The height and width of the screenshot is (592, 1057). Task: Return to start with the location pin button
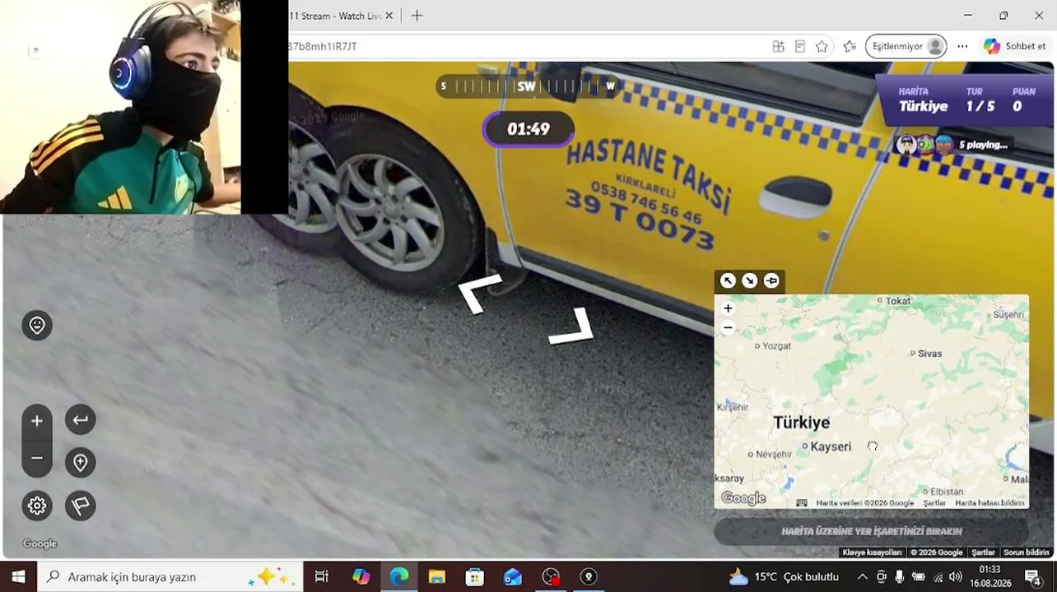point(81,463)
